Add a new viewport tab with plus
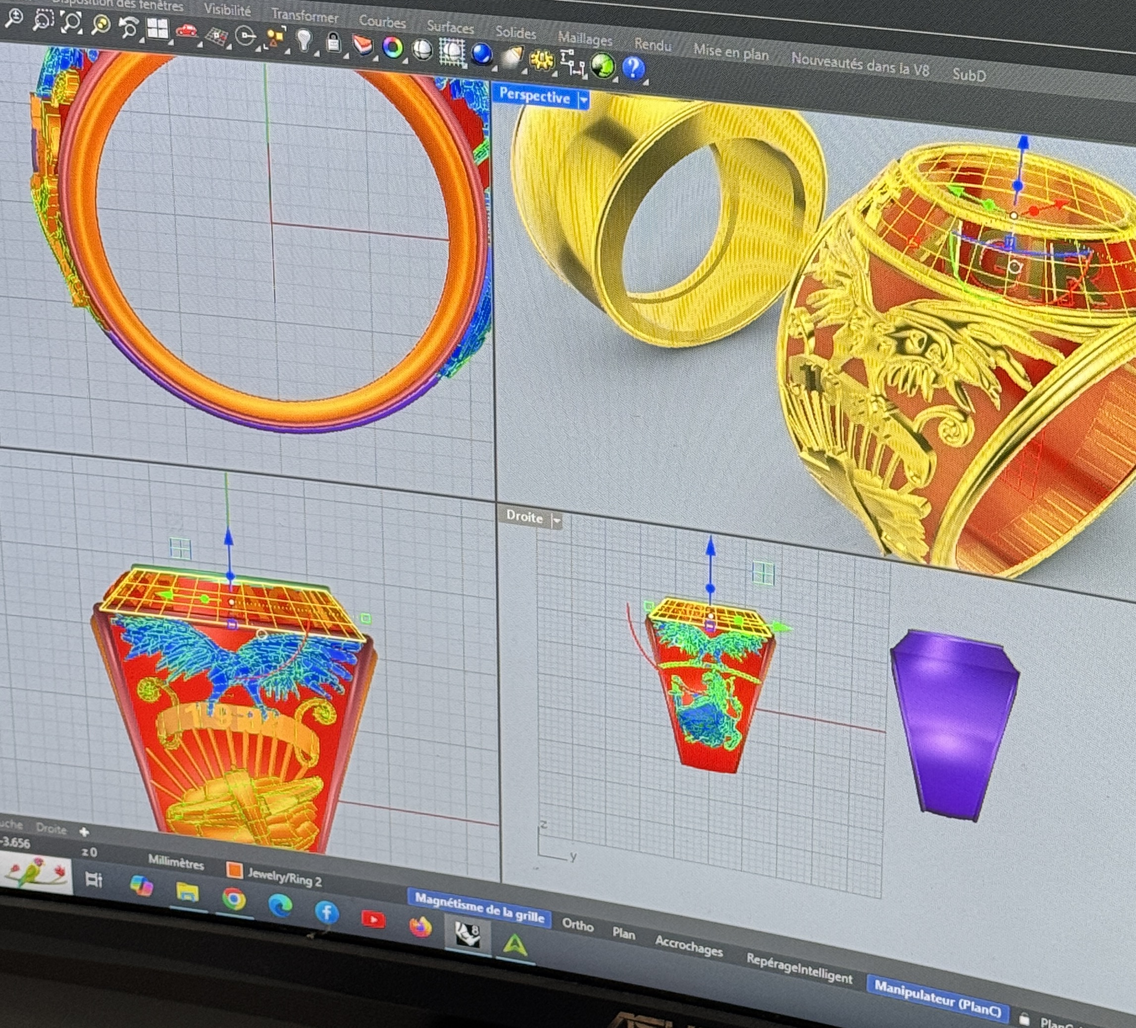Viewport: 1136px width, 1028px height. [85, 832]
